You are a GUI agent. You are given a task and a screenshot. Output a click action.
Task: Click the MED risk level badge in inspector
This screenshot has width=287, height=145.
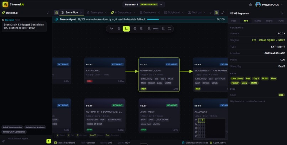[x=281, y=95]
